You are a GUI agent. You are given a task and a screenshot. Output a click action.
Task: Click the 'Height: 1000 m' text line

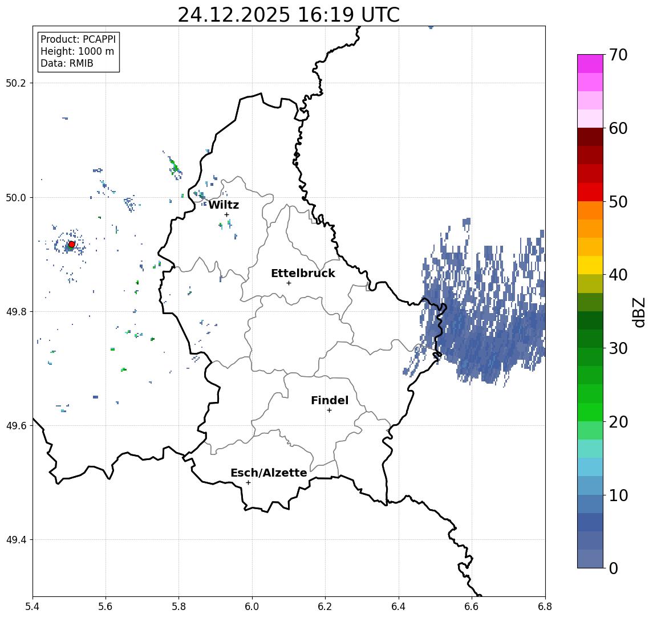point(77,51)
